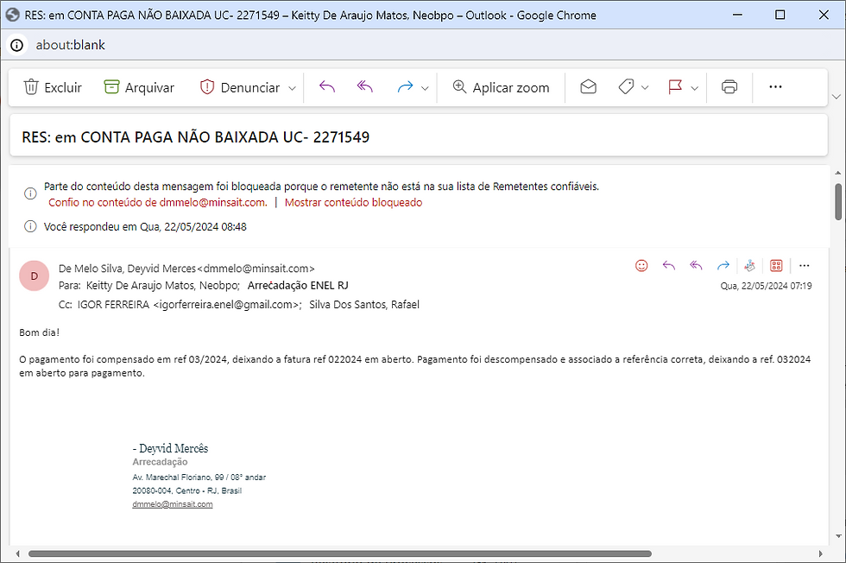The width and height of the screenshot is (846, 563).
Task: Open message header more actions ellipsis
Action: [805, 266]
